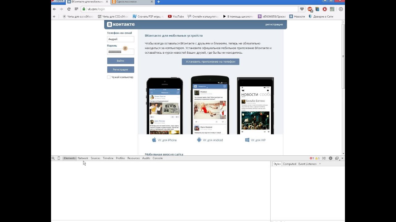Select the Styles sidebar tab
Image resolution: width=396 pixels, height=222 pixels.
click(277, 164)
